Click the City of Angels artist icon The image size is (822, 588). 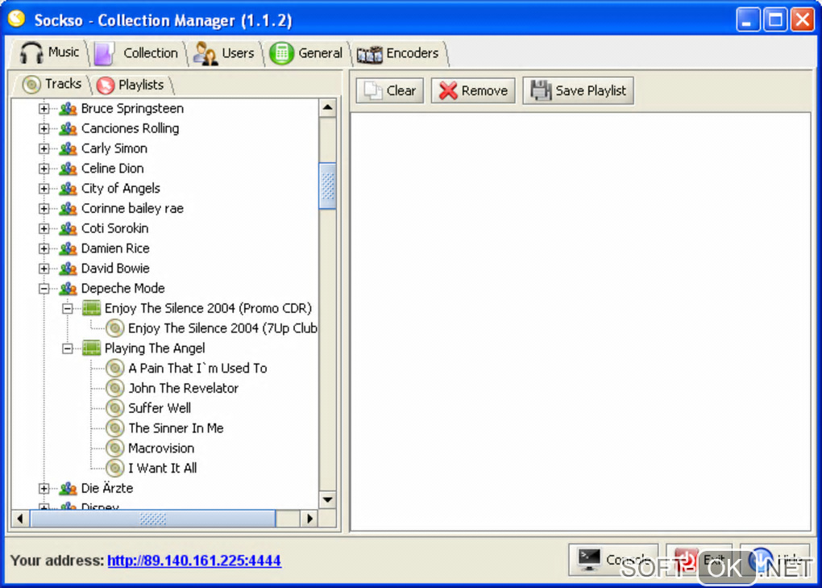(68, 188)
